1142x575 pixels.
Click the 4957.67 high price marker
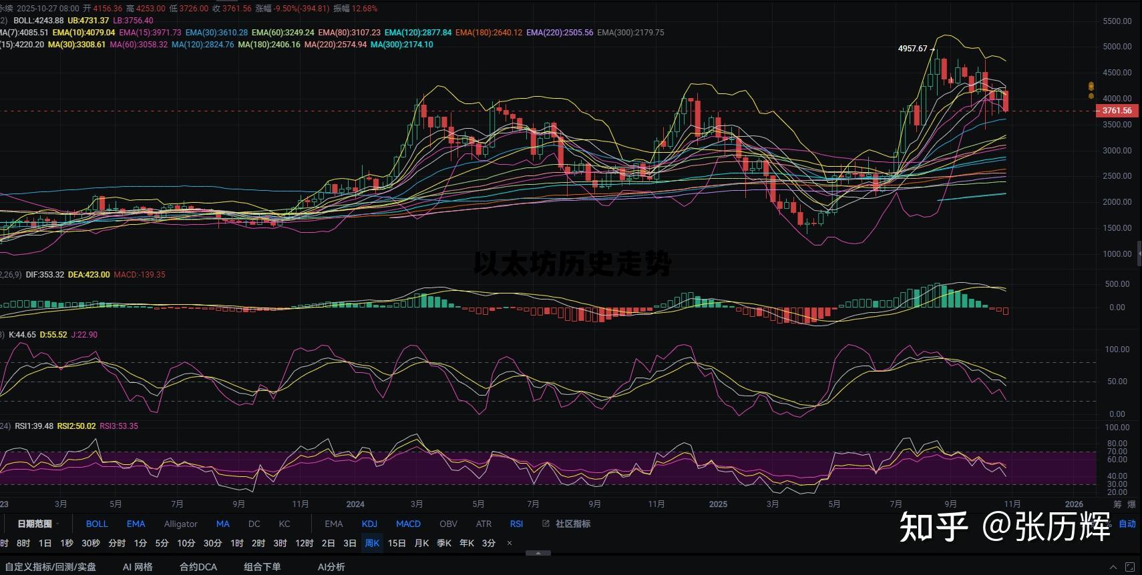point(912,49)
